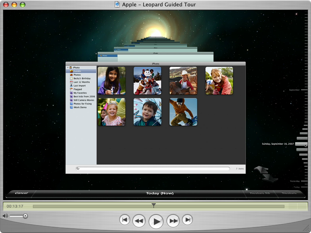Click the Time Machine back-in-time arrow

[261, 170]
